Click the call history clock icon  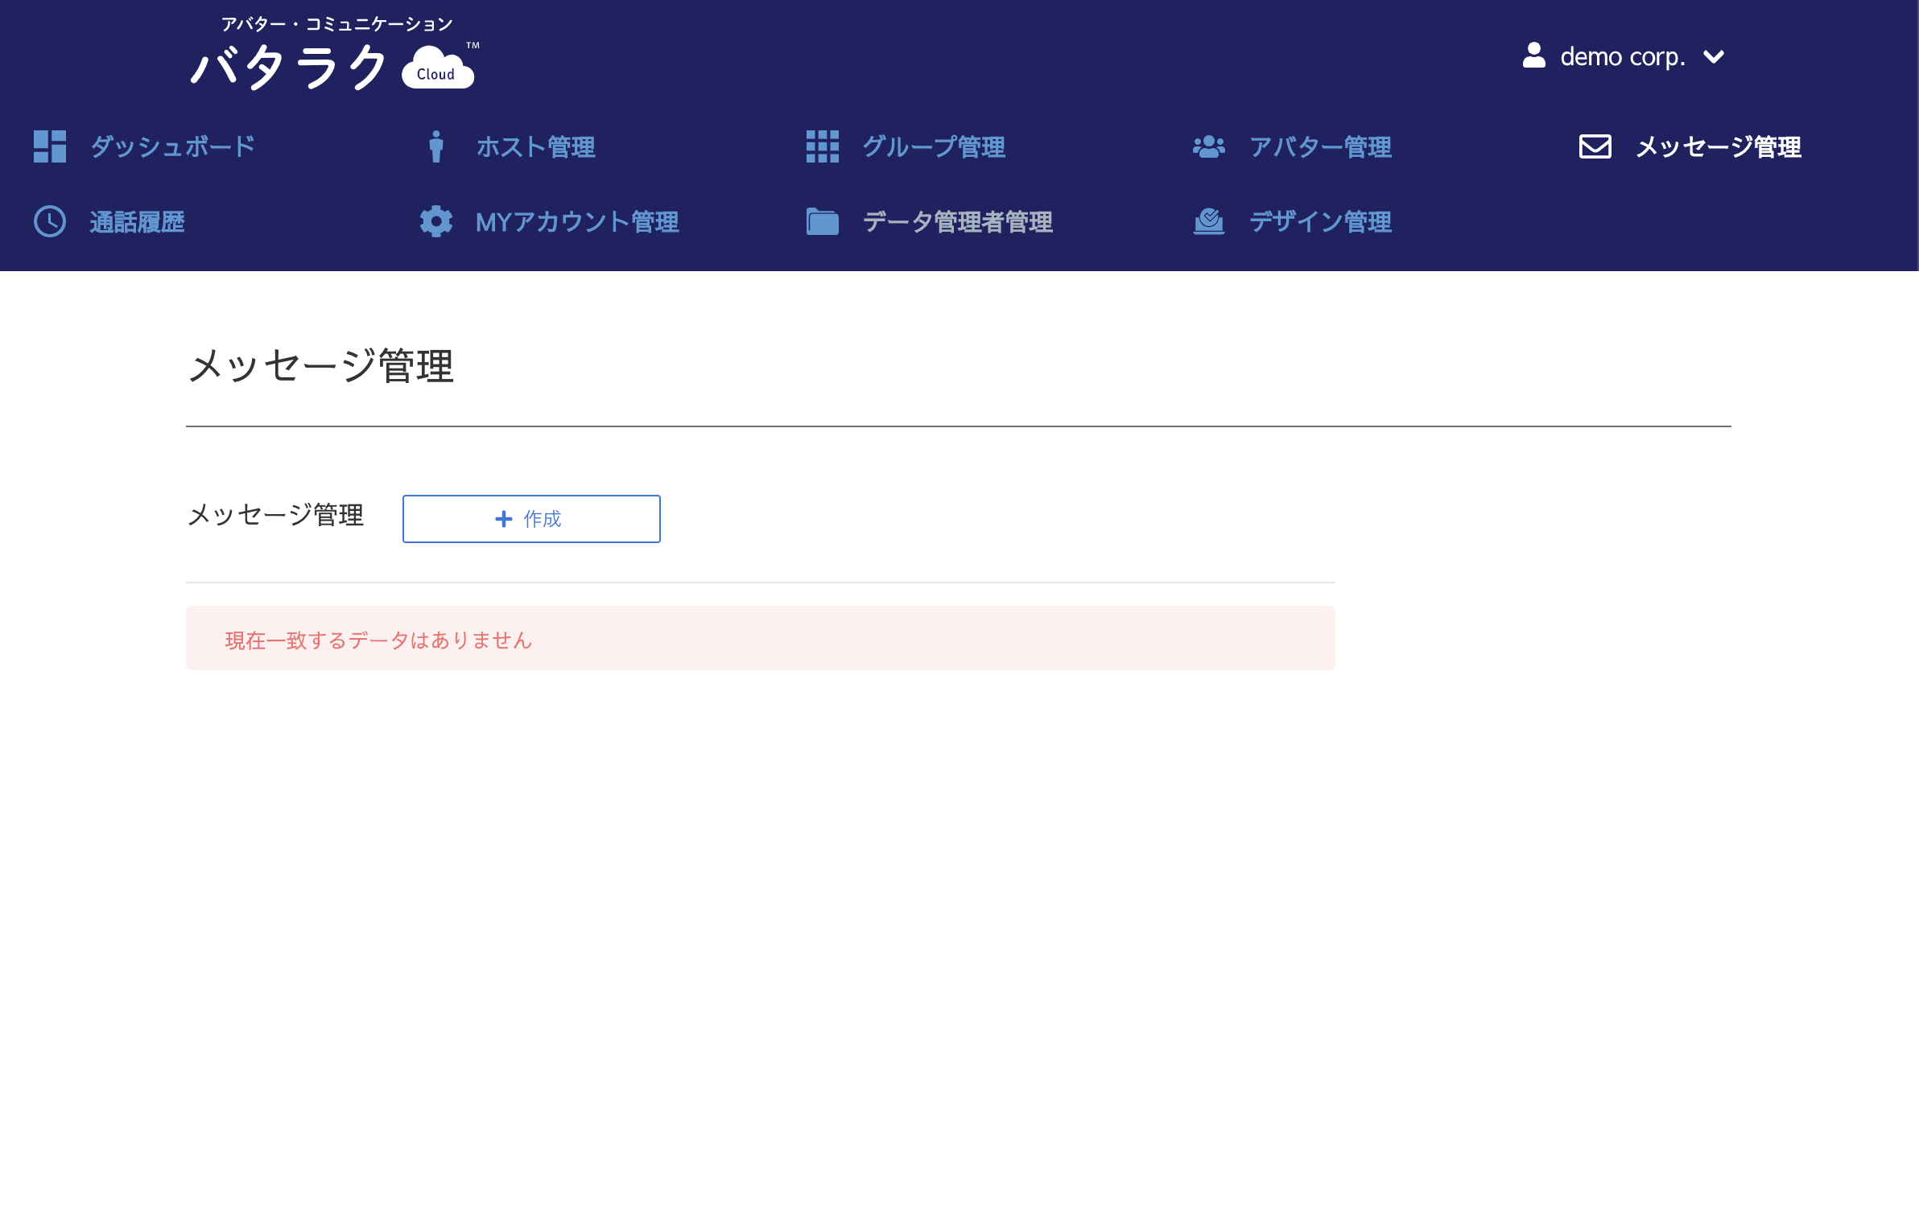pos(49,221)
